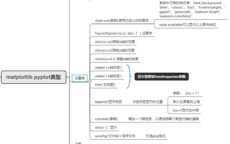The image size is (230, 144).
Task: Select the xlabel('x轴标签') node
Action: (x=109, y=68)
